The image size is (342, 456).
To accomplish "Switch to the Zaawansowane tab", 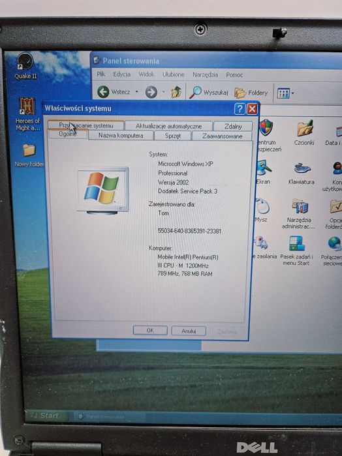I will [x=222, y=136].
